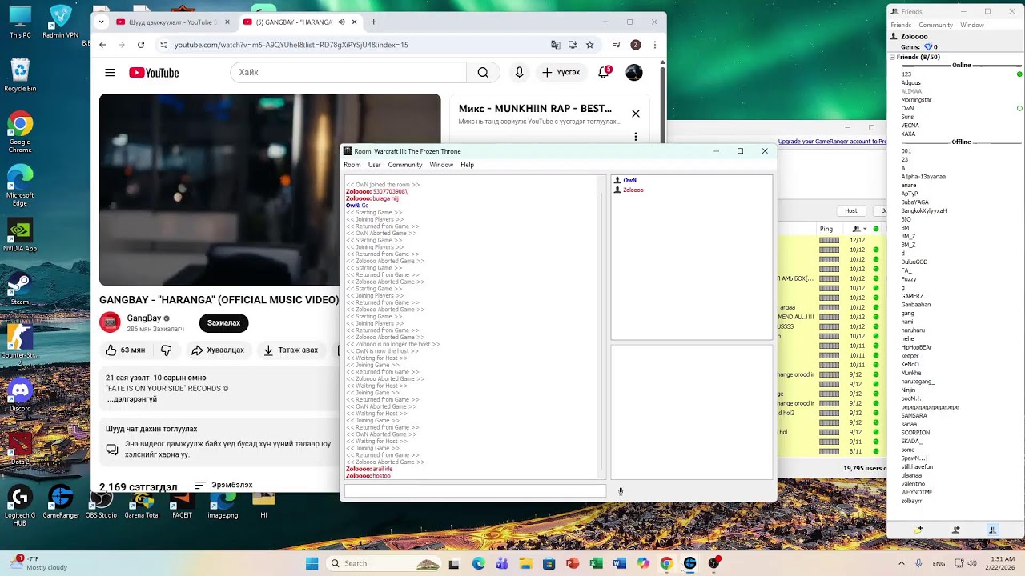Reload the YouTube page in Chrome

click(141, 45)
